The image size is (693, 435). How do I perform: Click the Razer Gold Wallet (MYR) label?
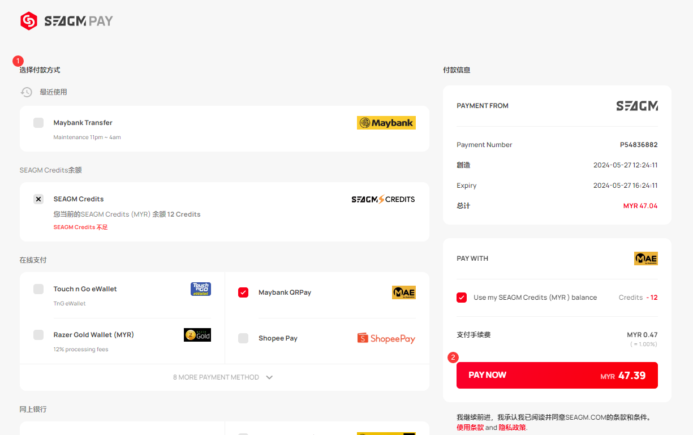click(94, 335)
